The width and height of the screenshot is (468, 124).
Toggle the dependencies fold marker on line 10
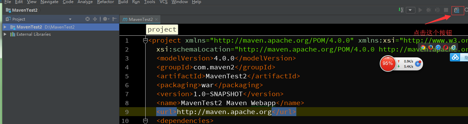[145, 121]
